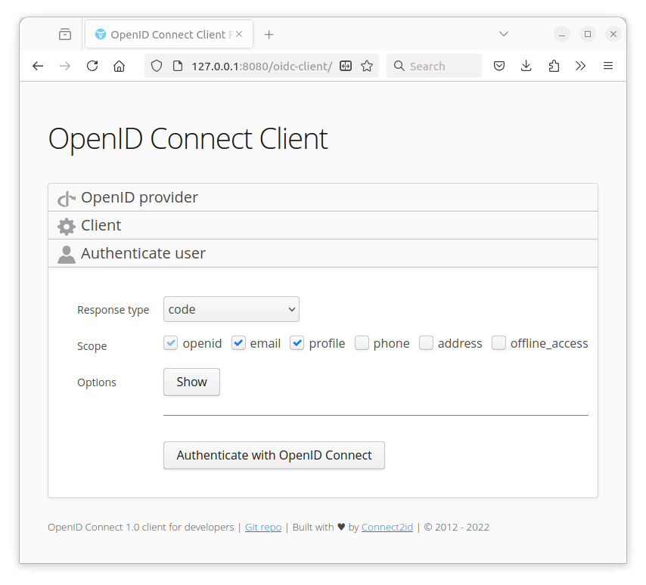
Task: Expand the Client settings section
Action: point(101,225)
